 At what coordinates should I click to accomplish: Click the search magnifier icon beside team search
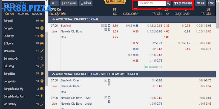pos(168,4)
